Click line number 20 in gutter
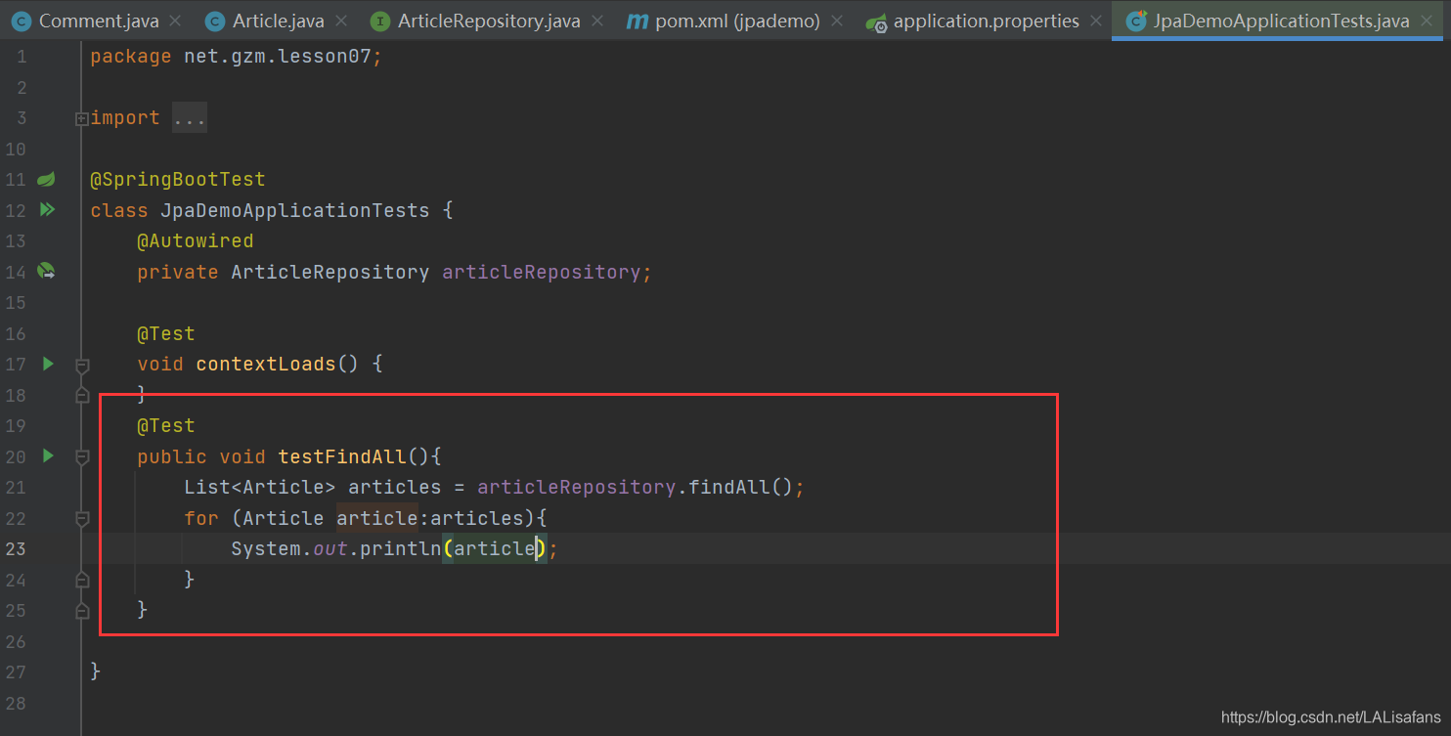 pos(16,456)
